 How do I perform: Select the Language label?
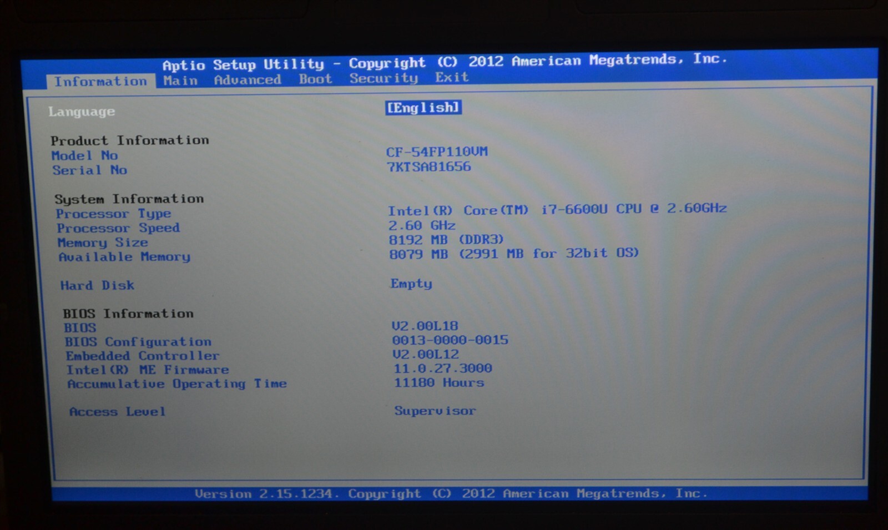pyautogui.click(x=82, y=112)
